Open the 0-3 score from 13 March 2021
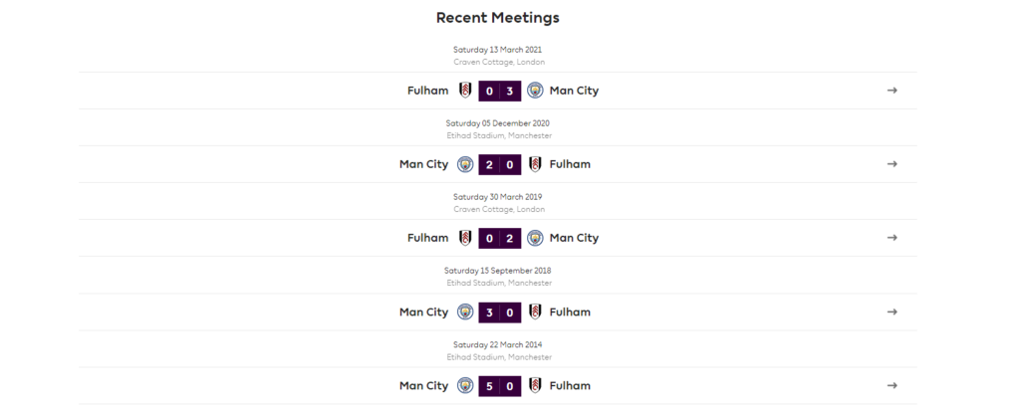This screenshot has width=1020, height=416. coord(500,91)
